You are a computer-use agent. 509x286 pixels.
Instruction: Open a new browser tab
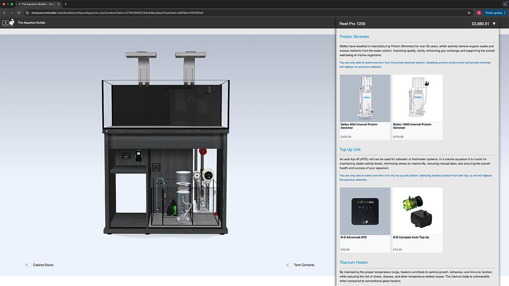(x=65, y=4)
